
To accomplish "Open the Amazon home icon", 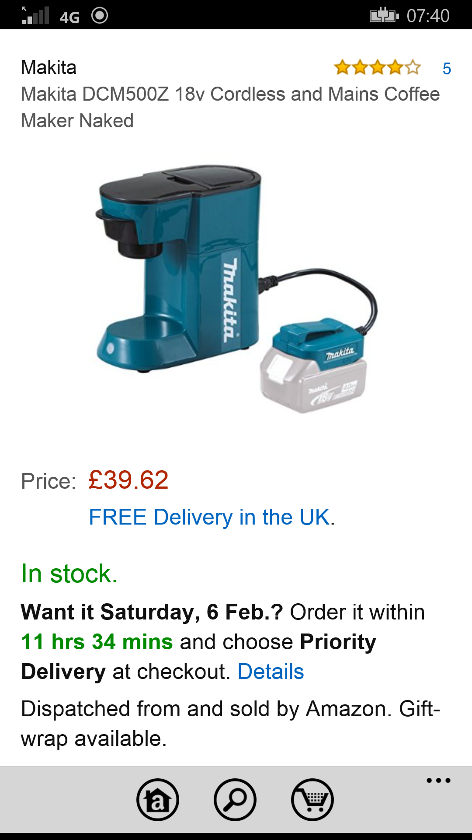I will [158, 799].
